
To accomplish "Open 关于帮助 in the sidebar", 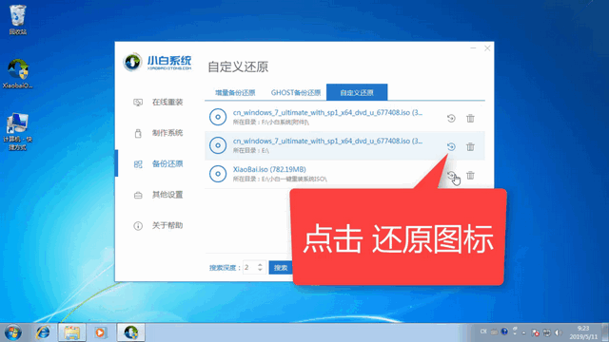I will pos(158,226).
